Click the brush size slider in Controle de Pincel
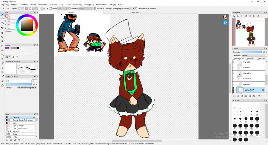 (19, 81)
